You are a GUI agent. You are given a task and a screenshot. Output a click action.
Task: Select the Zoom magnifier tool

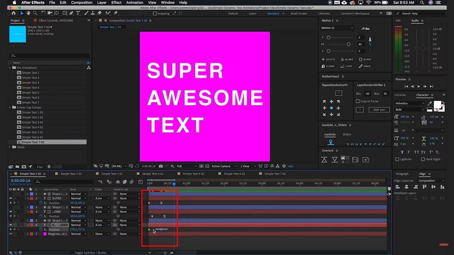pyautogui.click(x=35, y=13)
